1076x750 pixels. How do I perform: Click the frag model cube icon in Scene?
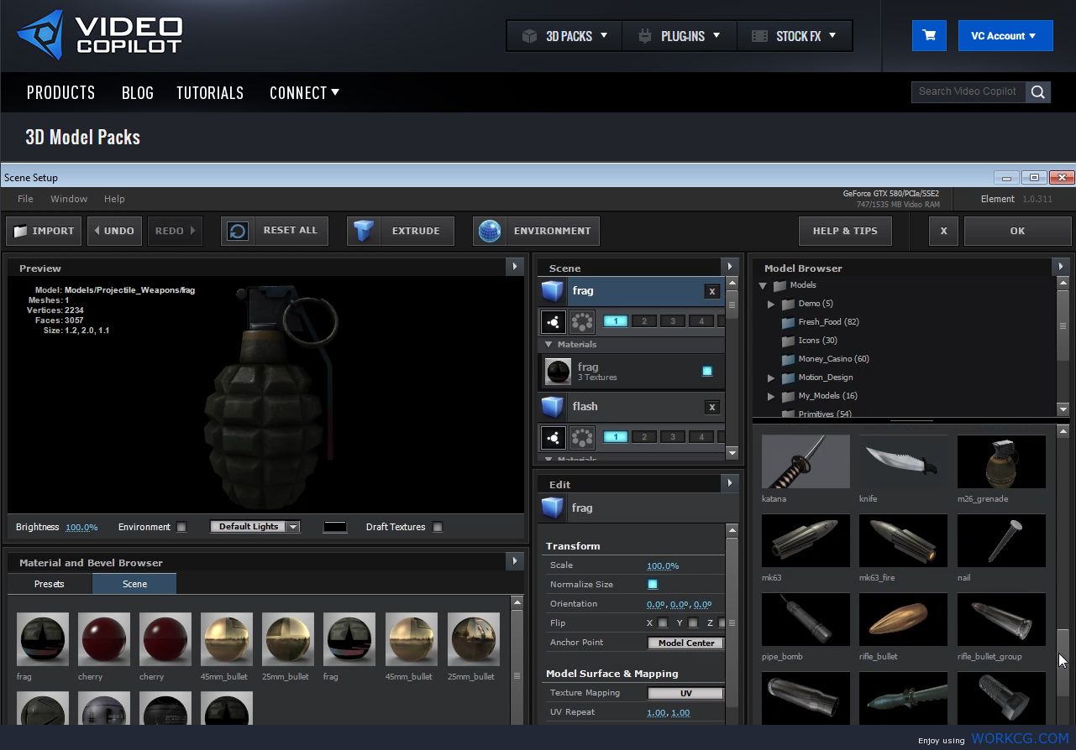pyautogui.click(x=552, y=291)
